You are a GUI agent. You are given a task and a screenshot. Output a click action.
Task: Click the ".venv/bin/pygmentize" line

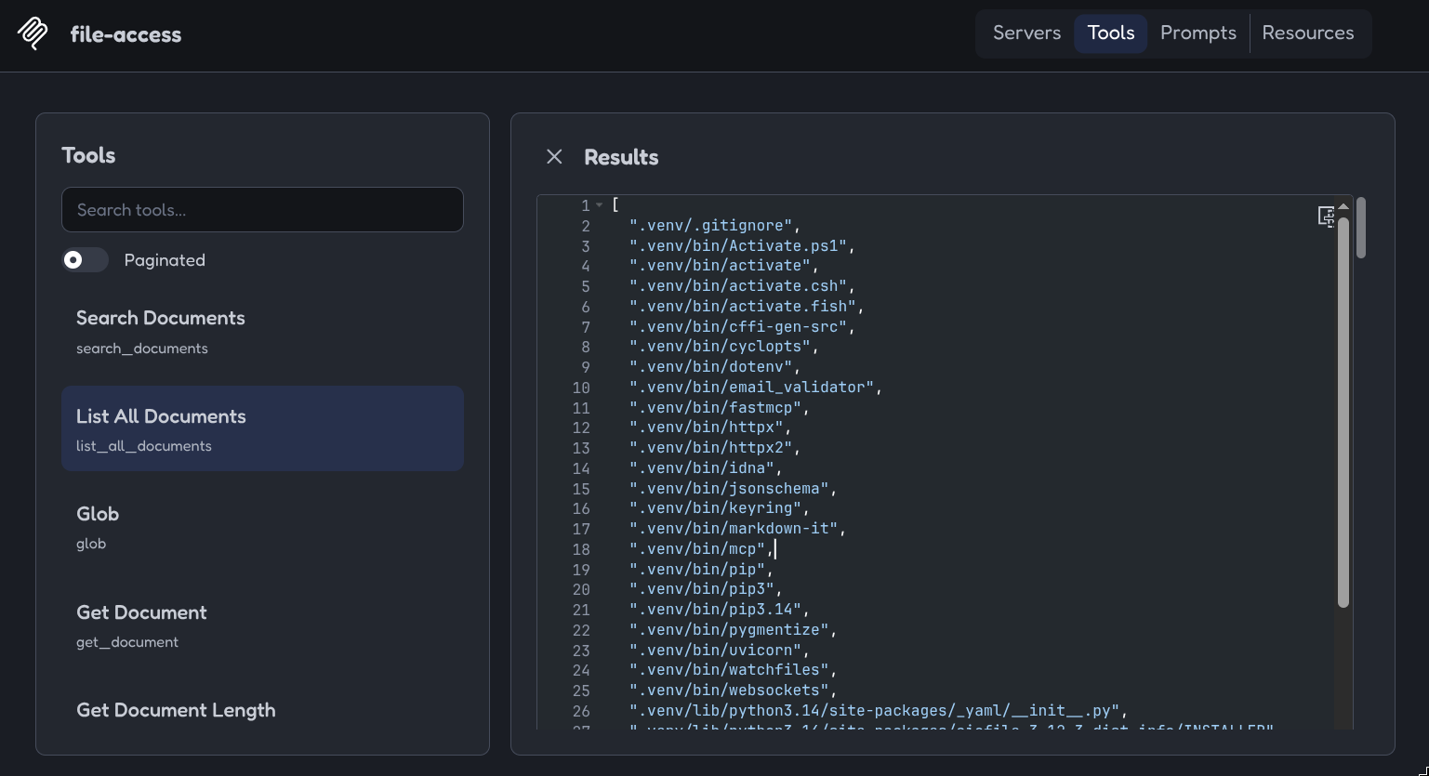[x=734, y=630]
